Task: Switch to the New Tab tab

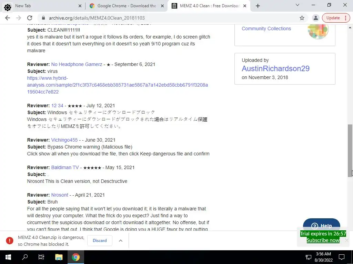Action: click(x=43, y=6)
